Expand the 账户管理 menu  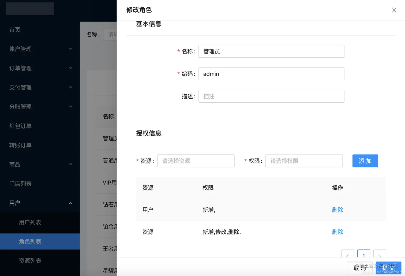pos(40,49)
